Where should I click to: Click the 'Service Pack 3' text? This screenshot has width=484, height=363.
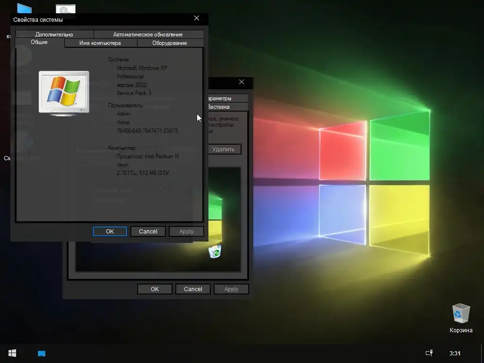pos(134,93)
